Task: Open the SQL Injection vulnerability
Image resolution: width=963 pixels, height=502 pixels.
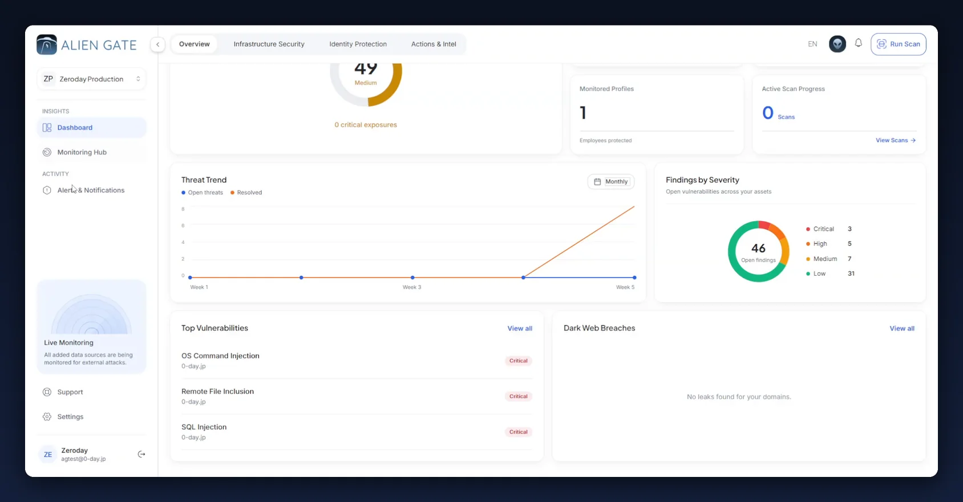Action: click(x=357, y=432)
